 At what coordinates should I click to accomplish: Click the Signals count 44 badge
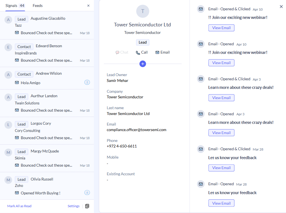coord(22,6)
